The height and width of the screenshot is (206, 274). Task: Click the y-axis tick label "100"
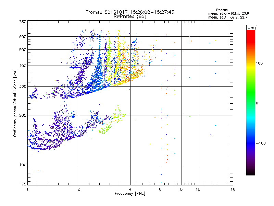[x=23, y=165]
